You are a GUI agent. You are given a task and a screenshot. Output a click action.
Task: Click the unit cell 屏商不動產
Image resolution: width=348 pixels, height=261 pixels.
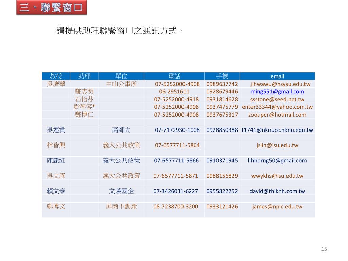[x=121, y=206]
